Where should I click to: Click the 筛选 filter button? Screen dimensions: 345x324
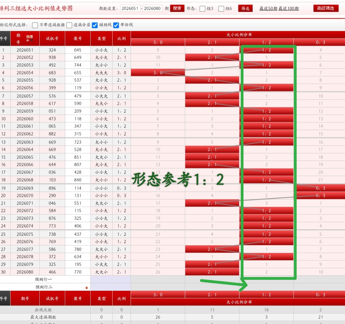tap(245, 8)
